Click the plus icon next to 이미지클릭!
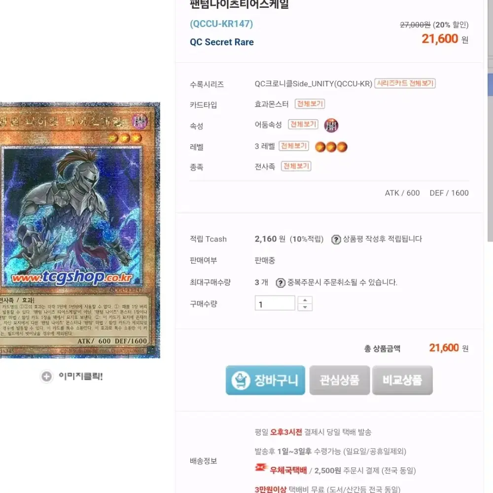This screenshot has width=493, height=493. [x=46, y=376]
